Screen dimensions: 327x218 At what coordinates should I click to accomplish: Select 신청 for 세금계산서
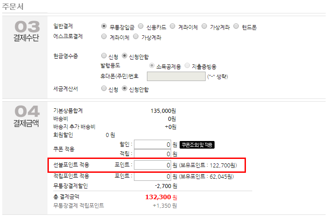pos(104,89)
